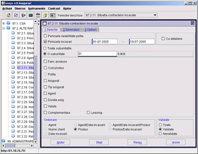Open the Actiuni menu
198x154 pixels.
coord(7,9)
